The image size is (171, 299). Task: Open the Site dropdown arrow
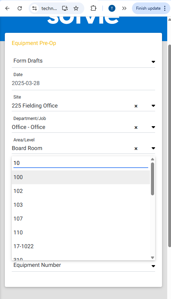click(153, 106)
